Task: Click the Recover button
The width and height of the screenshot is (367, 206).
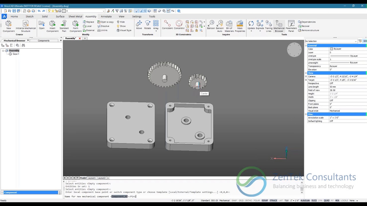Action: coord(304,26)
